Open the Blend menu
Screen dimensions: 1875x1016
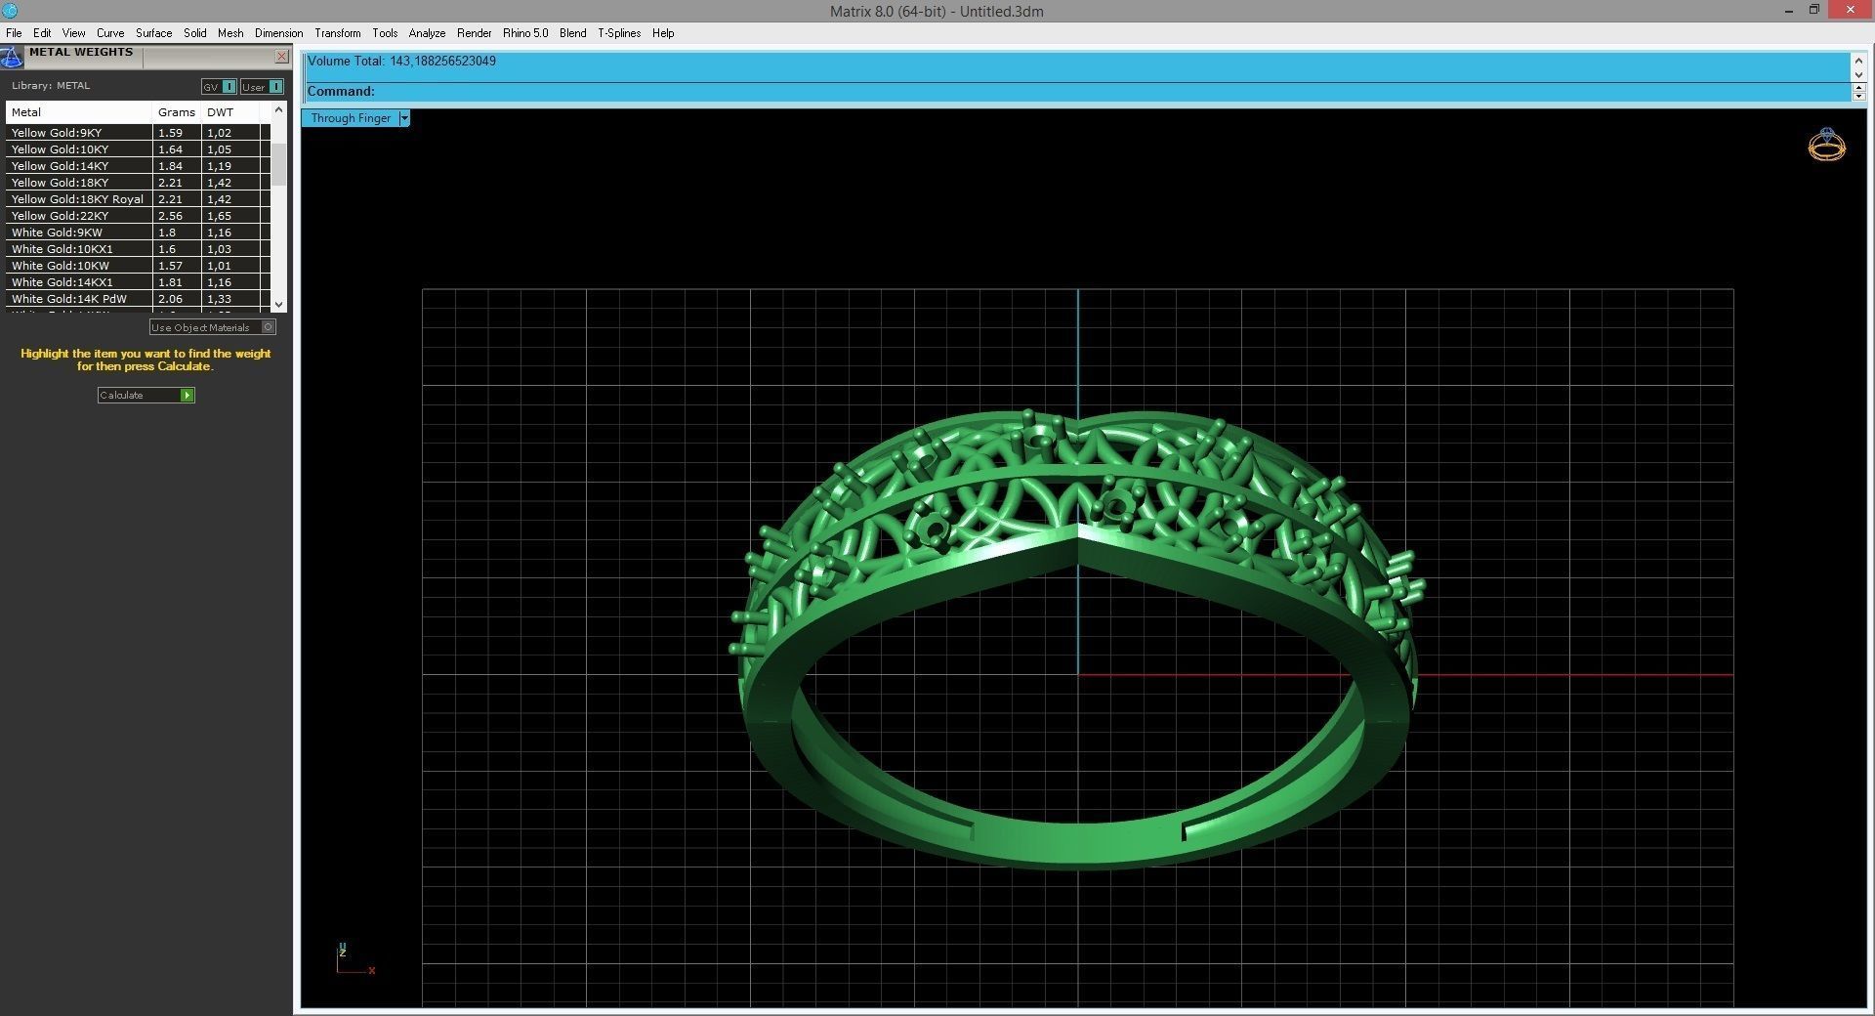click(x=573, y=33)
